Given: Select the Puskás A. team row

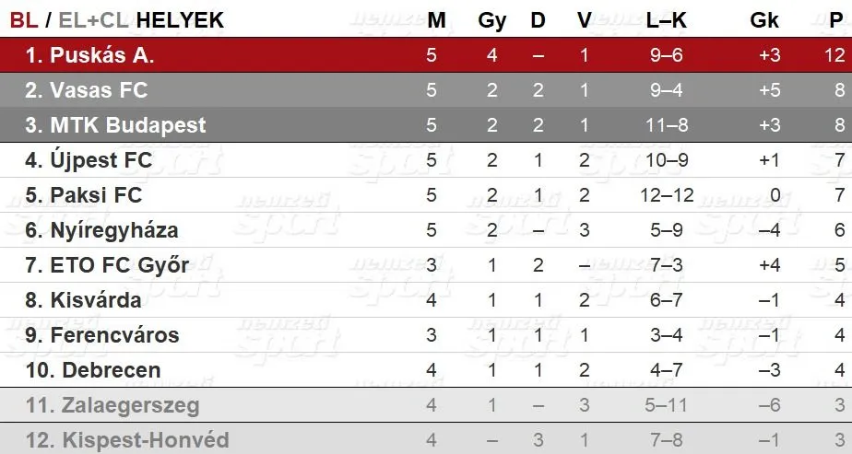Looking at the screenshot, I should click(426, 54).
